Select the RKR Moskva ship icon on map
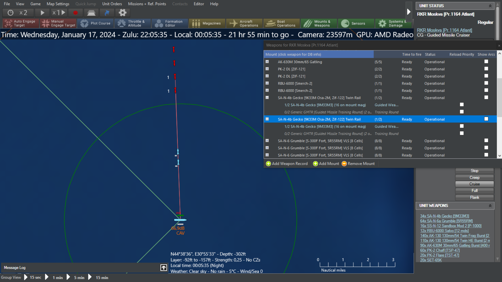 pyautogui.click(x=180, y=220)
